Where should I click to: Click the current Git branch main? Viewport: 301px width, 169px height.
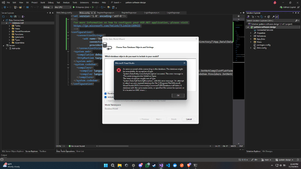click(x=266, y=160)
